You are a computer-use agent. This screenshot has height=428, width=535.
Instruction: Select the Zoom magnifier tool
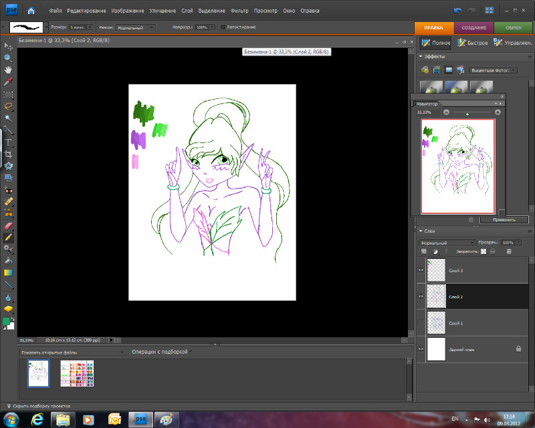pyautogui.click(x=9, y=58)
